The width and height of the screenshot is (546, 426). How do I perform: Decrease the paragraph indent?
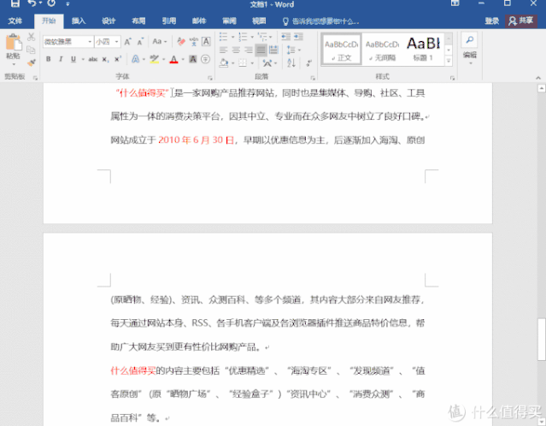pyautogui.click(x=286, y=37)
